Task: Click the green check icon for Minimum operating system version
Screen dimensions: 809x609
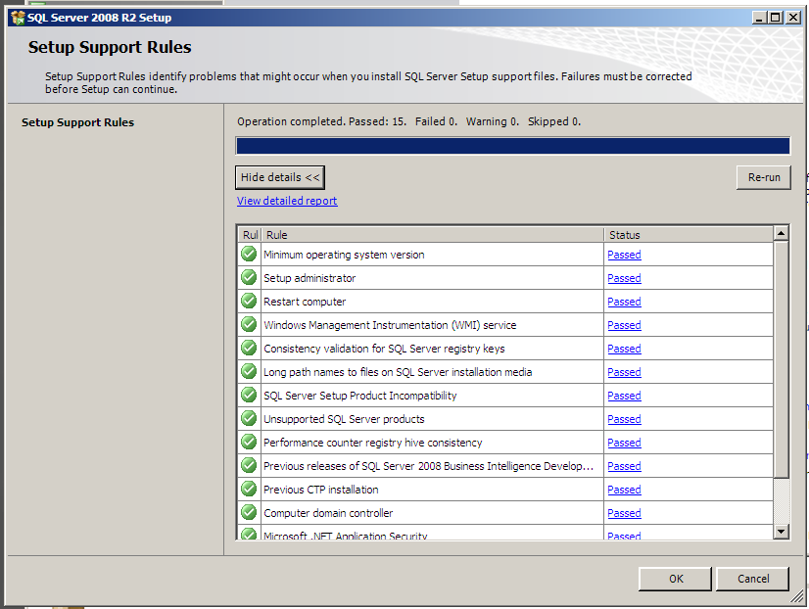Action: [249, 254]
